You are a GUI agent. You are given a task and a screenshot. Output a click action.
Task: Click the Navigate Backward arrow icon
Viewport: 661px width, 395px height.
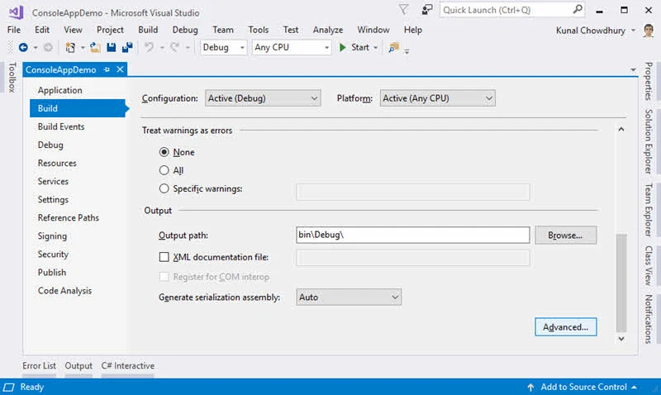(x=23, y=48)
